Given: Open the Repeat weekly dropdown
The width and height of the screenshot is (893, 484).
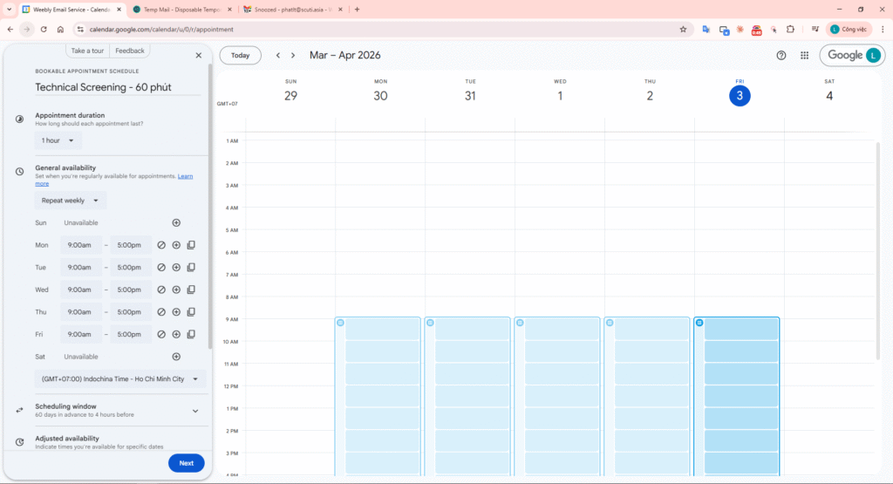Looking at the screenshot, I should coord(70,201).
